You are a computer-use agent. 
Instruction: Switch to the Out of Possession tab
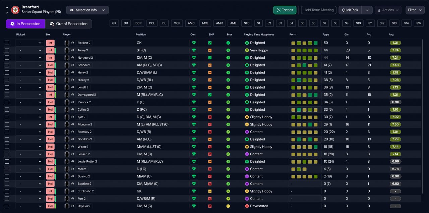click(68, 24)
